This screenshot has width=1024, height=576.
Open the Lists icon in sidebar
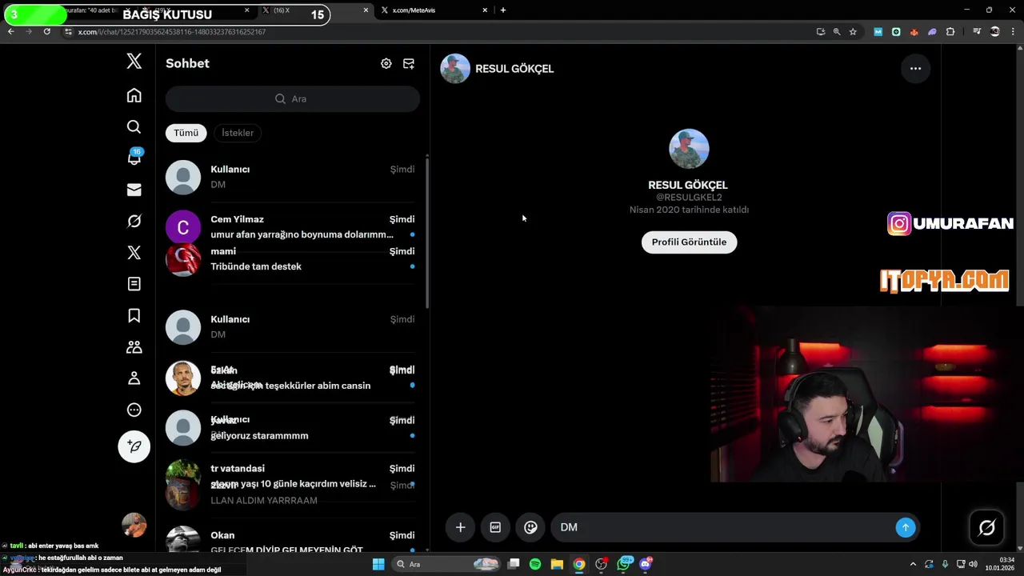pyautogui.click(x=134, y=284)
